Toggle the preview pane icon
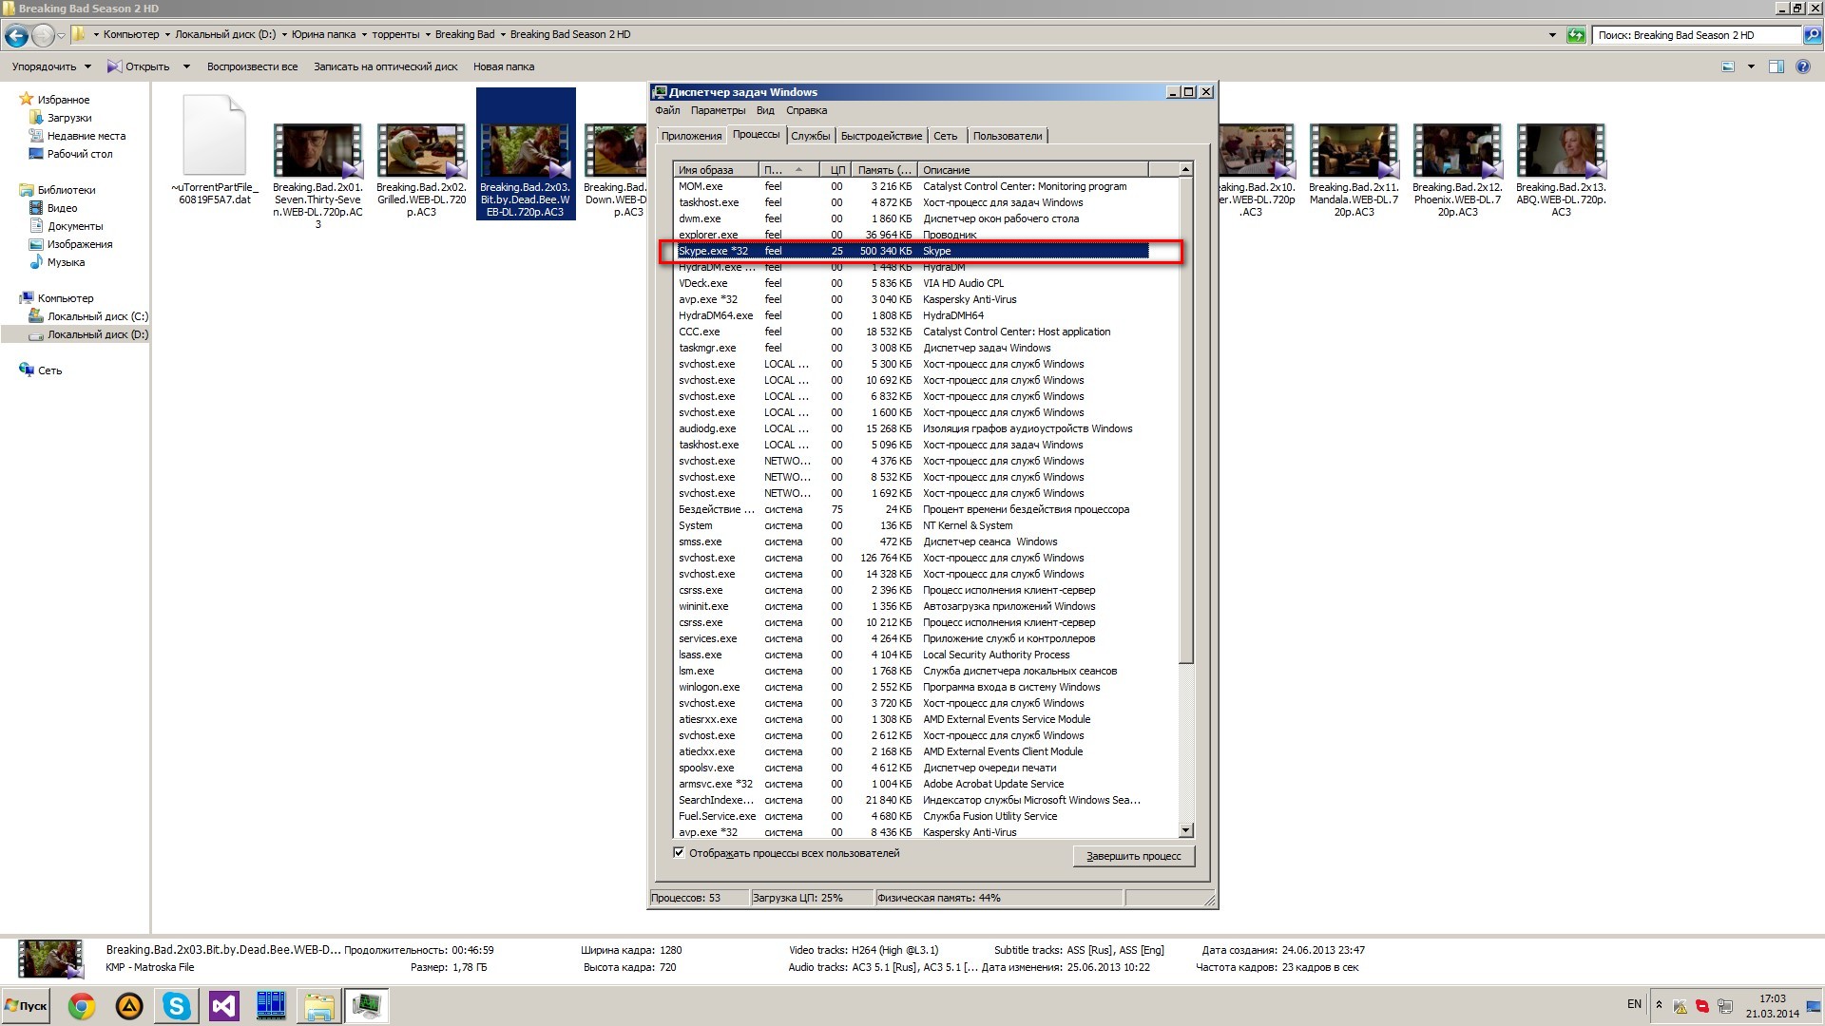Screen dimensions: 1825x1026 [1776, 66]
